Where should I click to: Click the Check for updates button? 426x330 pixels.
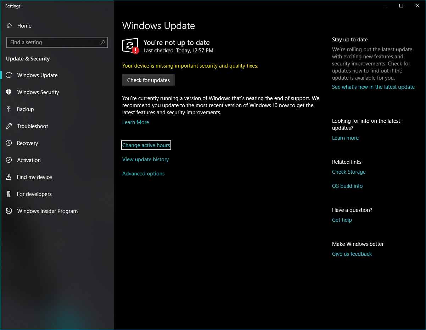pyautogui.click(x=148, y=80)
